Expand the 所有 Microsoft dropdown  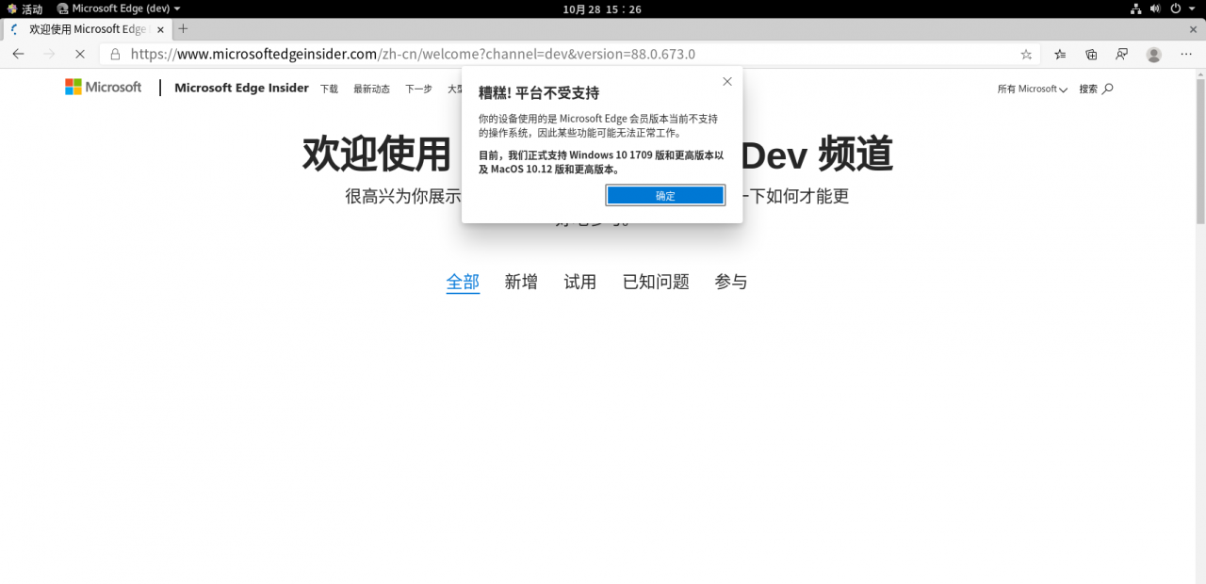(x=1032, y=89)
